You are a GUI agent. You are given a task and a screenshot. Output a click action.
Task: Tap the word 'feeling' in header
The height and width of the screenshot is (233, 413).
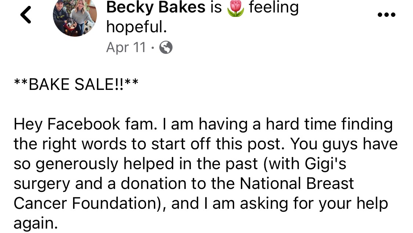click(273, 8)
